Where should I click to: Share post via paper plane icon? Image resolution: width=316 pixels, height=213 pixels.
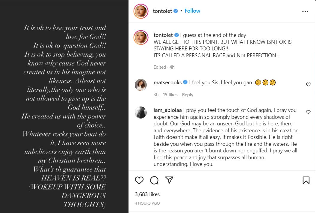(169, 180)
